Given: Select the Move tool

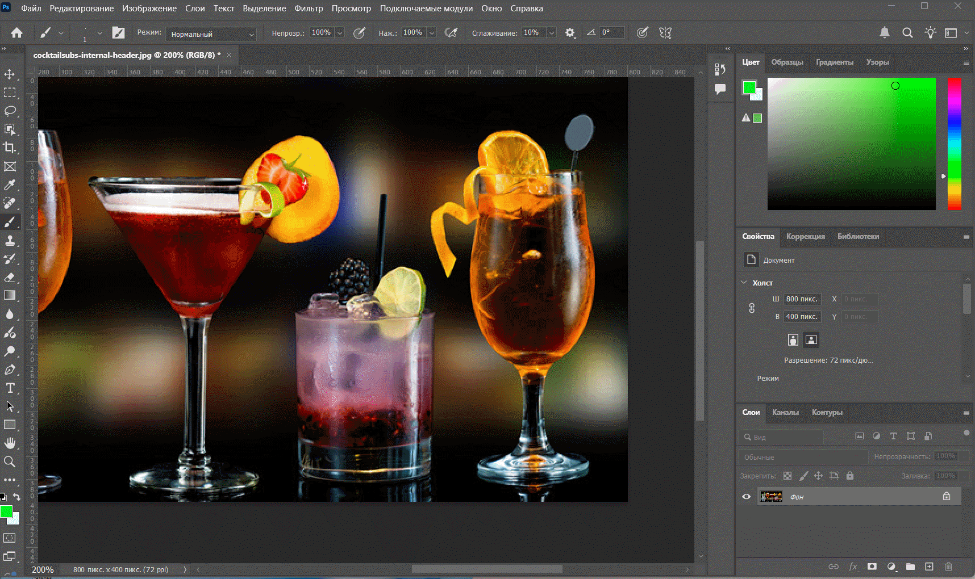Looking at the screenshot, I should [10, 74].
